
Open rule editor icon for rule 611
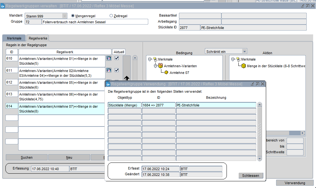[x=109, y=70]
